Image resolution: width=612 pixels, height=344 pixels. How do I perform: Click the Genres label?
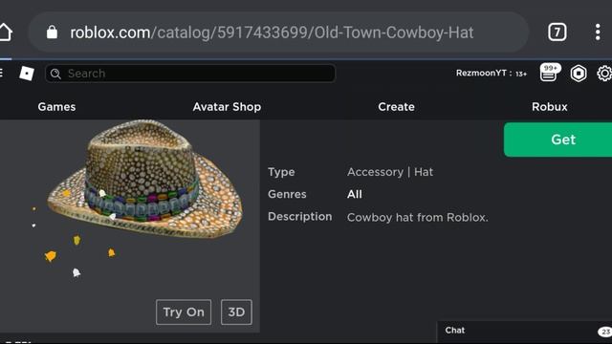point(287,194)
